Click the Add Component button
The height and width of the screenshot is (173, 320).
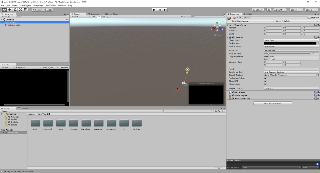pyautogui.click(x=272, y=103)
